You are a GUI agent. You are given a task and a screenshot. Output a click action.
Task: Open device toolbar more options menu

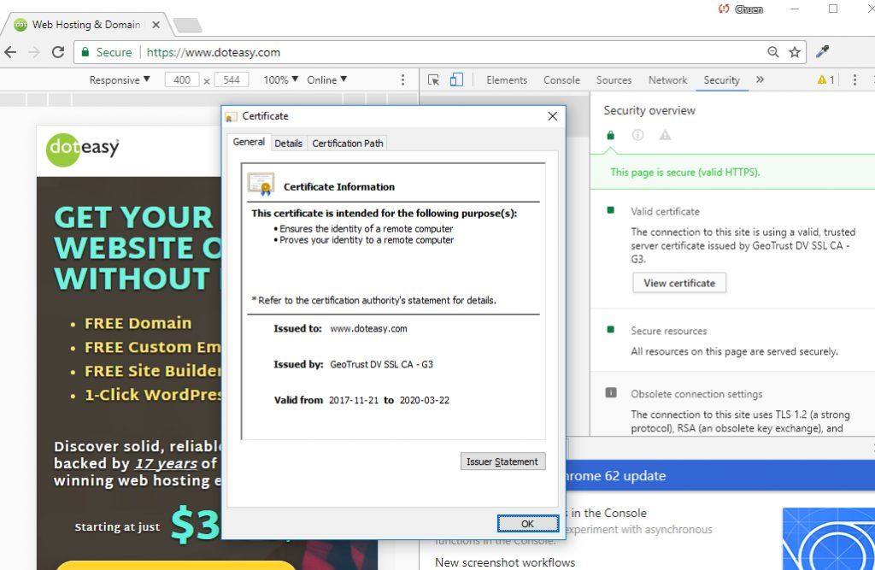(403, 79)
